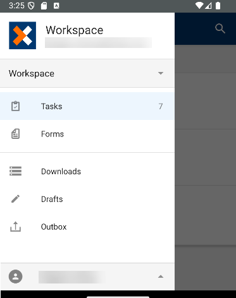This screenshot has width=236, height=298.
Task: Click the blurred account name at bottom
Action: pos(72,277)
